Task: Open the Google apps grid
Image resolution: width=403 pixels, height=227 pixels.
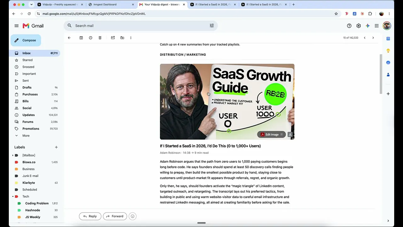Action: 377,26
